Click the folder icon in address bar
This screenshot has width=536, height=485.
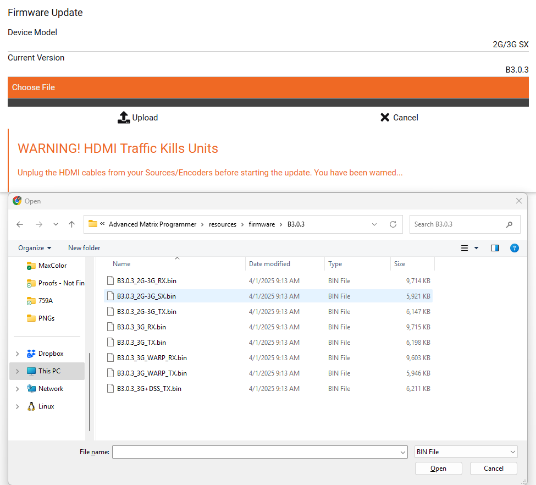click(x=93, y=224)
